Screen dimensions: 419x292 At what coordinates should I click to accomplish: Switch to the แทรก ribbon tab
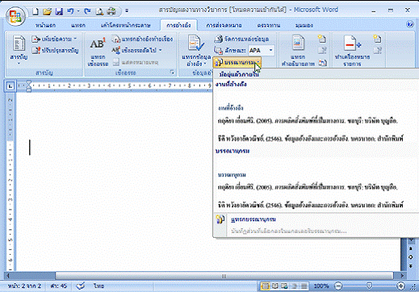[x=78, y=26]
